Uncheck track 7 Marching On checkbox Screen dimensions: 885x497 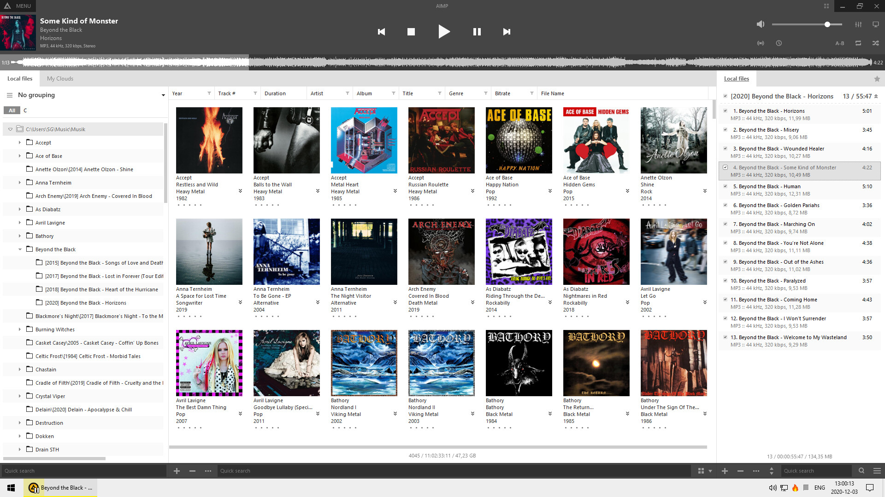[x=726, y=224]
